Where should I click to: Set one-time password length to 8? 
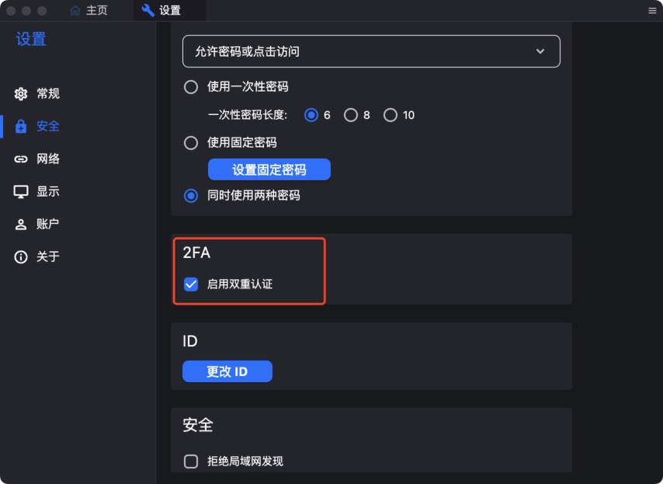pos(351,115)
